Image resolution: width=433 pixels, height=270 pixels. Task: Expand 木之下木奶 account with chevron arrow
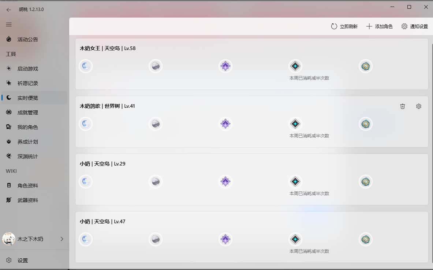tap(62, 239)
